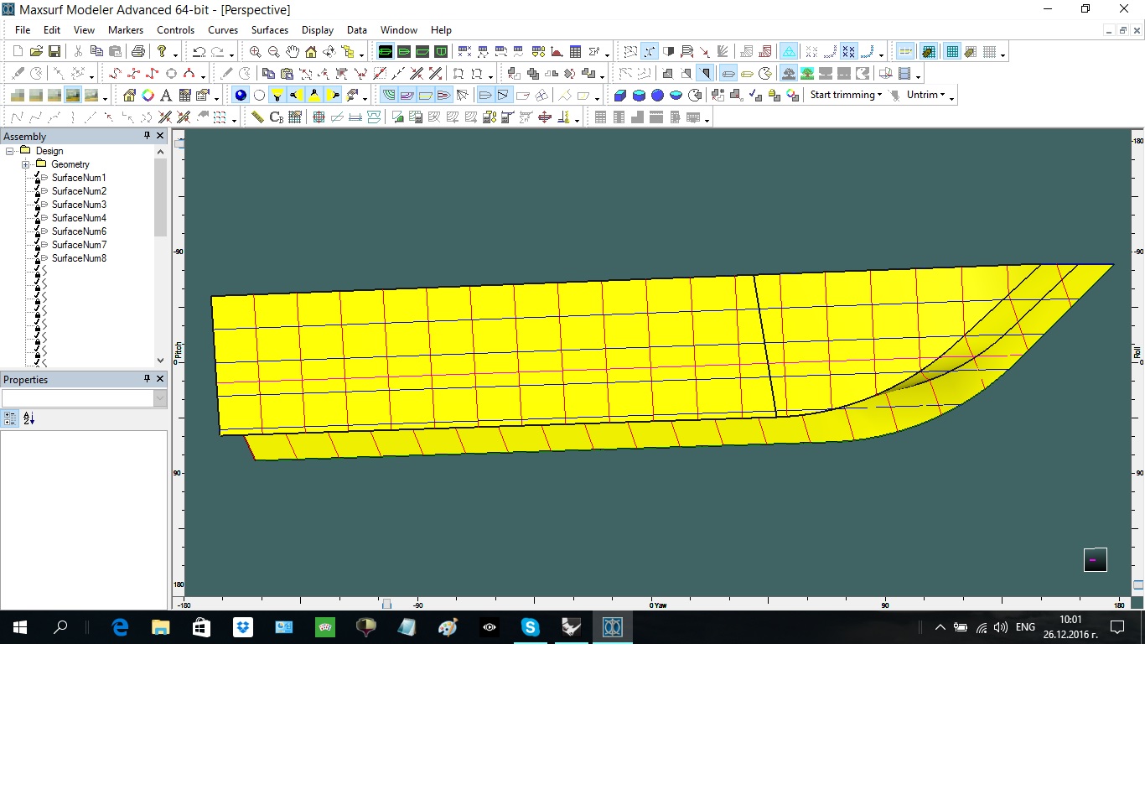Click the Zoom In magnifier icon

pyautogui.click(x=255, y=52)
